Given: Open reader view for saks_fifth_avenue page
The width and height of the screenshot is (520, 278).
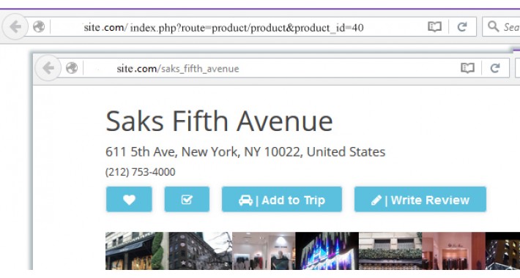Looking at the screenshot, I should 467,68.
